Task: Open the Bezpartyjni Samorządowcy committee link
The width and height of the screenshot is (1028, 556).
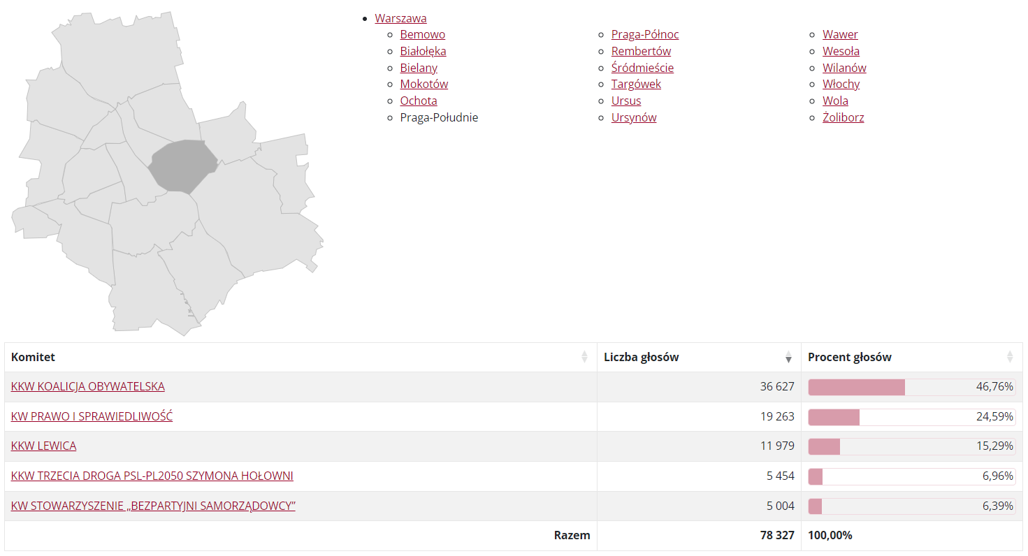Action: point(153,506)
